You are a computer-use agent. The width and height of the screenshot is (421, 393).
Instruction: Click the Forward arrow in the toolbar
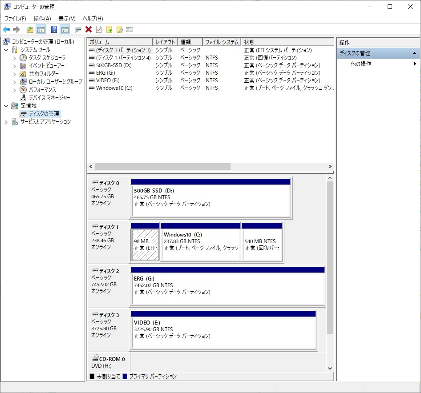(x=16, y=29)
